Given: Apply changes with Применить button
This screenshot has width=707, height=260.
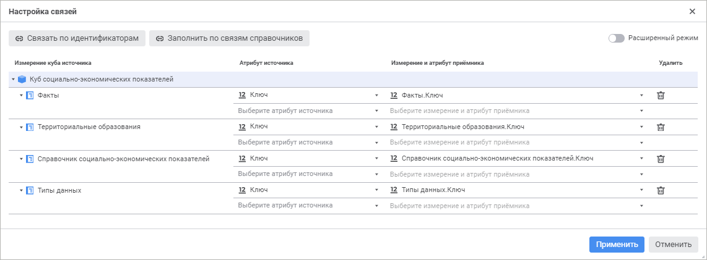Looking at the screenshot, I should [x=617, y=245].
